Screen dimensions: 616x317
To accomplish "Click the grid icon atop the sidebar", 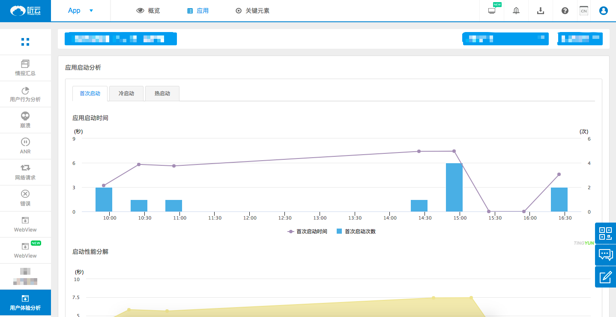I will click(25, 42).
